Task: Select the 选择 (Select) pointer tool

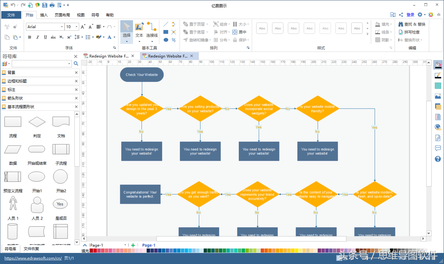Action: [x=126, y=31]
